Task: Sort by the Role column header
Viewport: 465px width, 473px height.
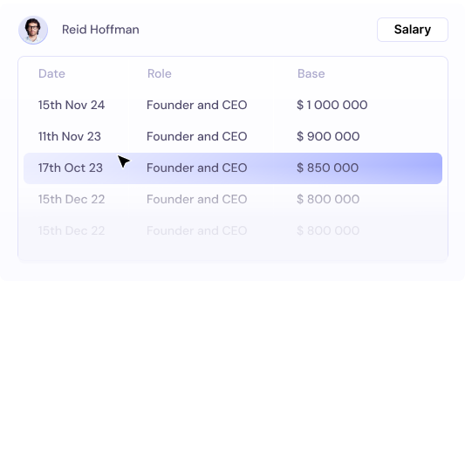Action: [160, 73]
